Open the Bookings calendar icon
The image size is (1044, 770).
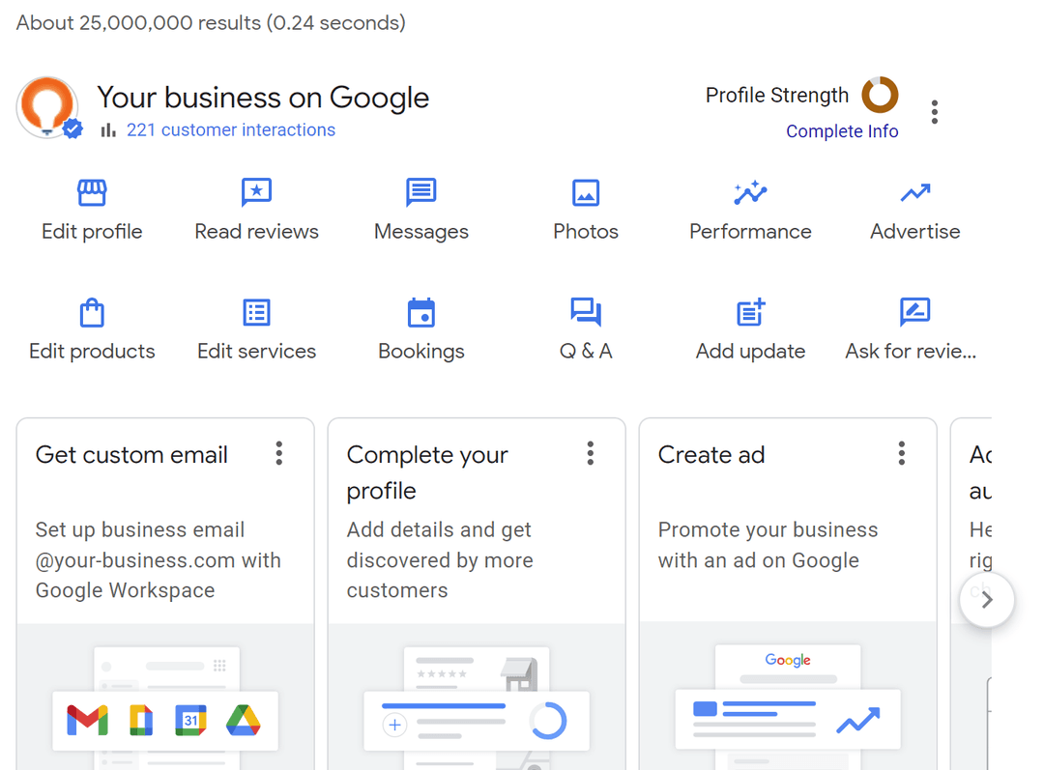421,313
